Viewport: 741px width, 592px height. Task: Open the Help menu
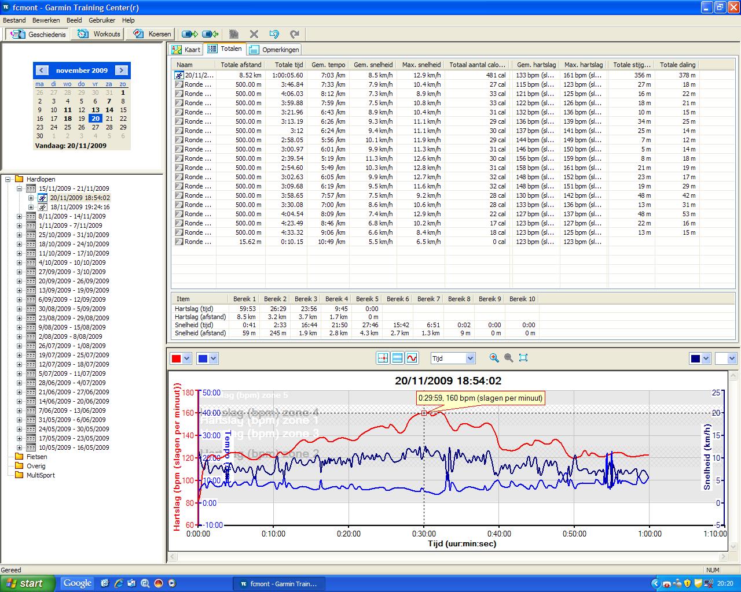point(128,20)
